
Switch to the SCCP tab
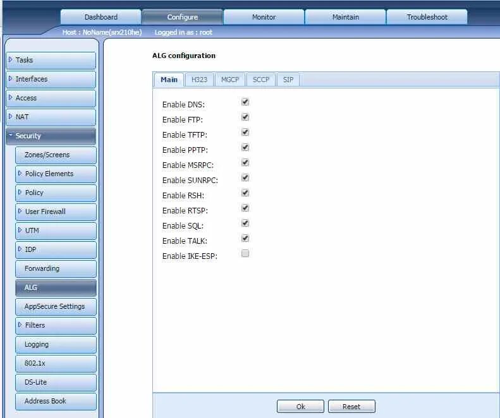tap(261, 80)
